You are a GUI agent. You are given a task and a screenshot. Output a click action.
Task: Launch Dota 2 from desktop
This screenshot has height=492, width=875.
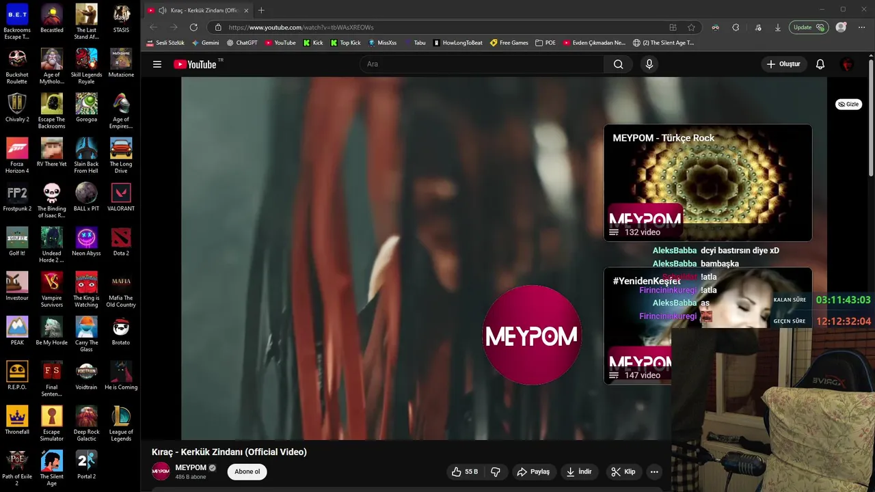coord(121,241)
